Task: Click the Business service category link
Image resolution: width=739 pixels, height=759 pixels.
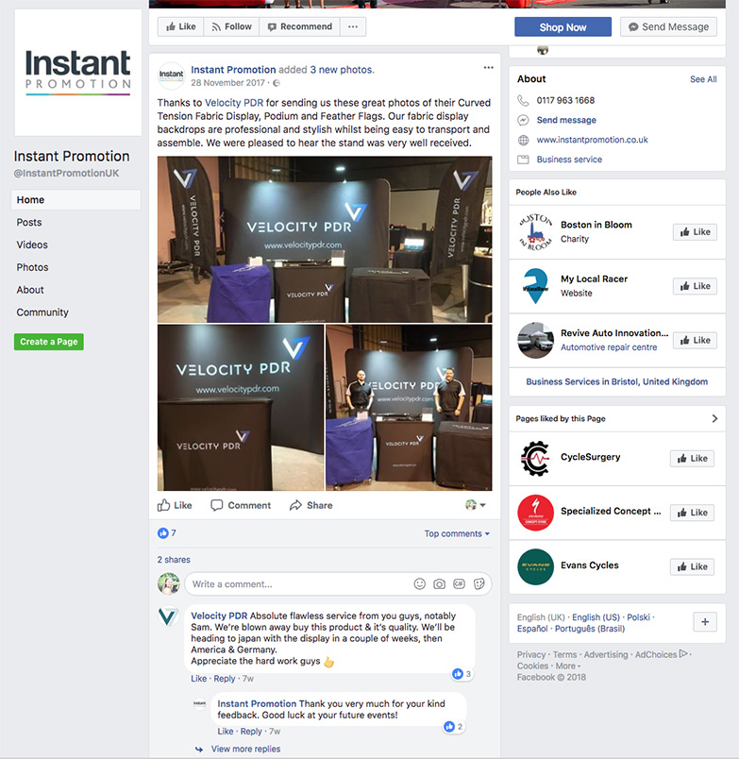Action: coord(569,160)
